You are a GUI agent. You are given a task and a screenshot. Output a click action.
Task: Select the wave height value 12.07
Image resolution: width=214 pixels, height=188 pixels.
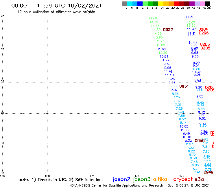(x=191, y=23)
